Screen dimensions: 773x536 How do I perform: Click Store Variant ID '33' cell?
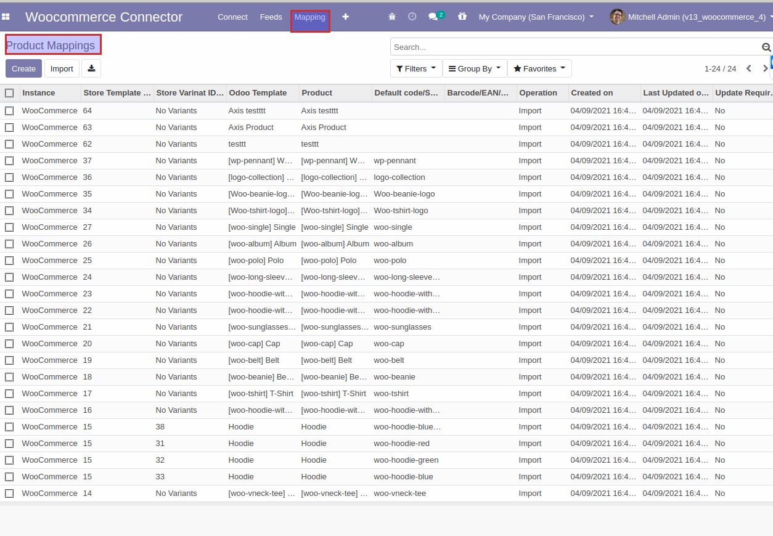pyautogui.click(x=190, y=477)
